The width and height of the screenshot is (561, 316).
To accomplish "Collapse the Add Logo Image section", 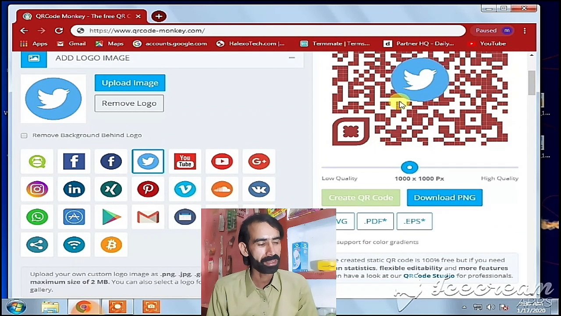I will [x=291, y=57].
